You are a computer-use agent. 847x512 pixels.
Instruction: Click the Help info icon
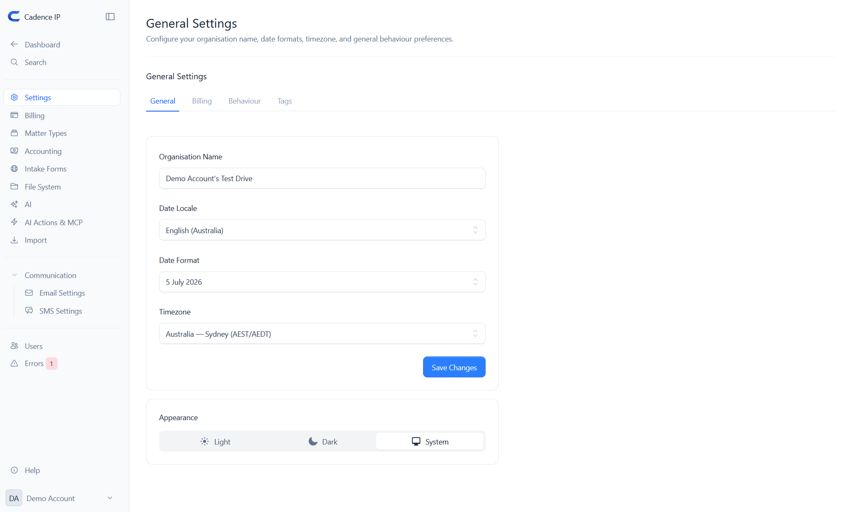[x=14, y=470]
